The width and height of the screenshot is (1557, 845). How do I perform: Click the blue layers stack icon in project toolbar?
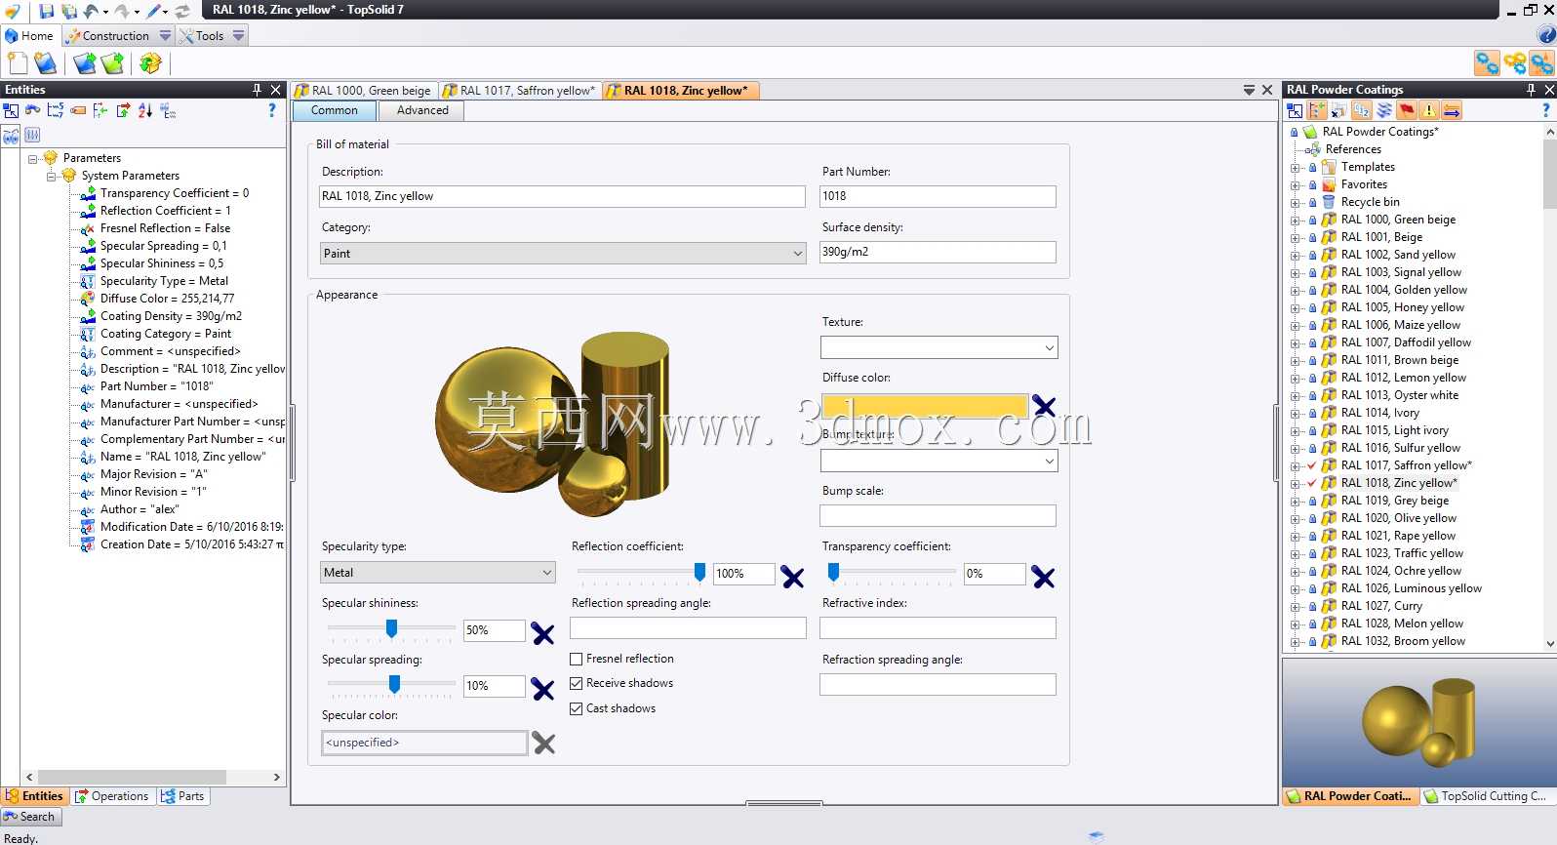[1384, 110]
